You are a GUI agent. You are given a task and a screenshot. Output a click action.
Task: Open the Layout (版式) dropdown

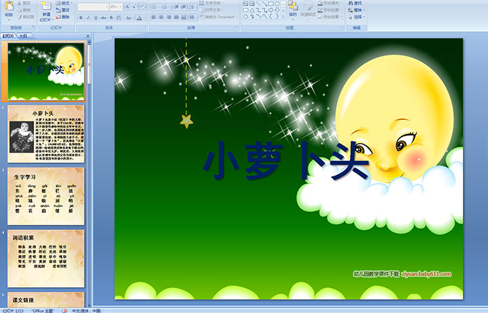pos(64,3)
